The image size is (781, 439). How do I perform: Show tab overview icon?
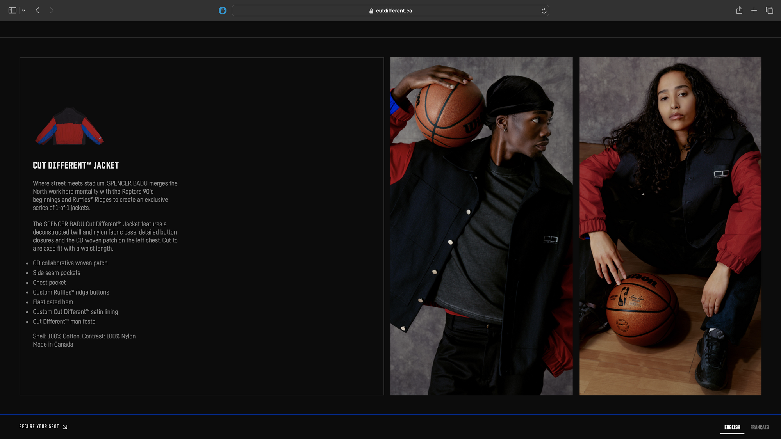(769, 11)
